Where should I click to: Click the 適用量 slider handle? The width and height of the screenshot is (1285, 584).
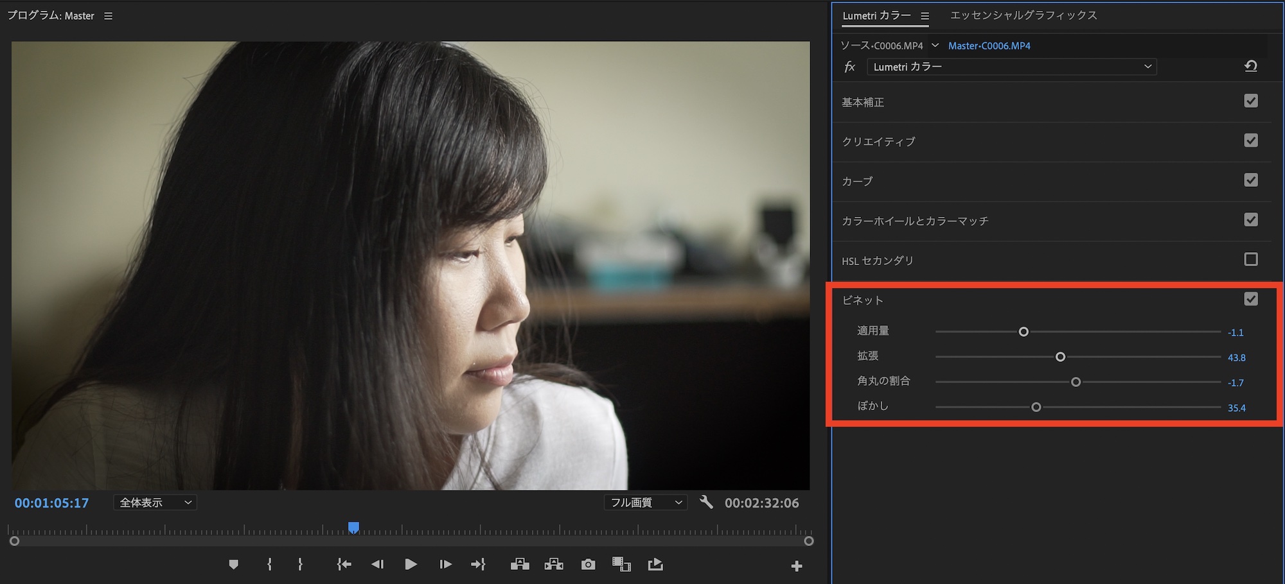[1024, 332]
